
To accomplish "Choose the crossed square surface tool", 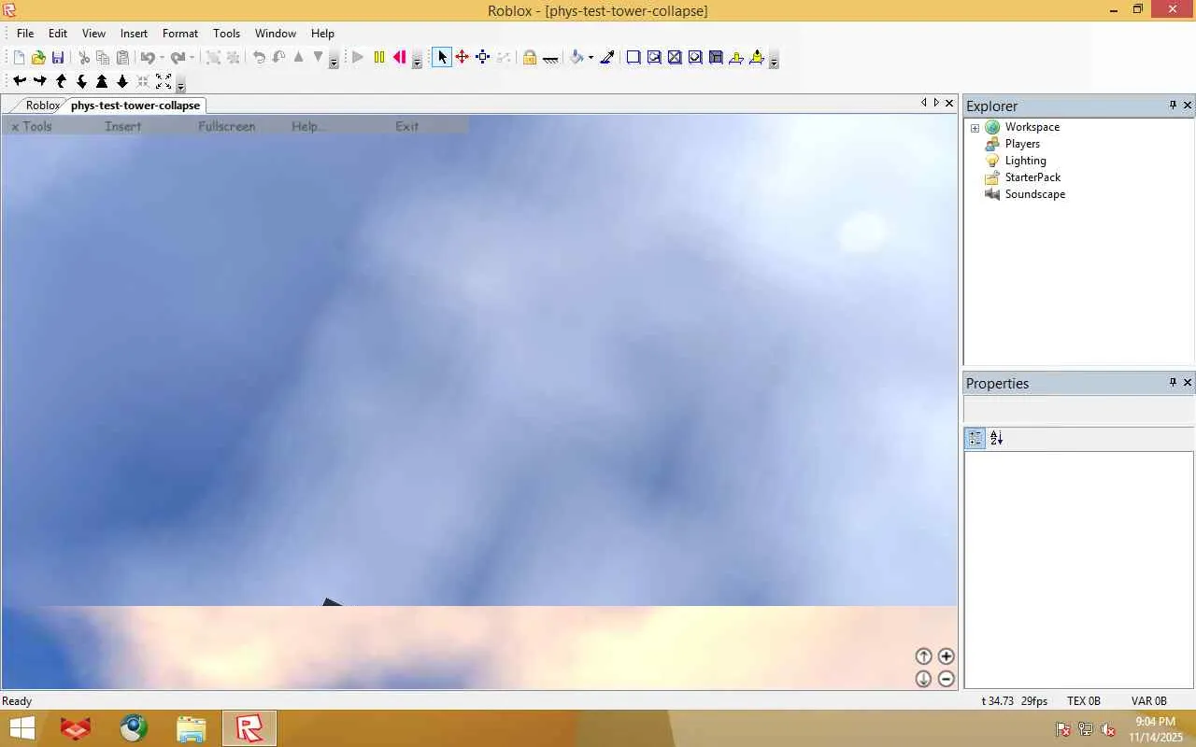I will pyautogui.click(x=675, y=58).
